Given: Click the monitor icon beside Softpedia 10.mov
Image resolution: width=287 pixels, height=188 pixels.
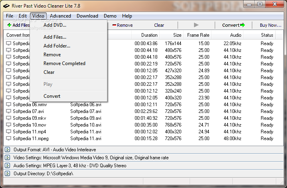Looking at the screenshot, I should (8, 125).
